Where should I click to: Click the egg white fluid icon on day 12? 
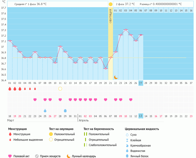coord(65,110)
